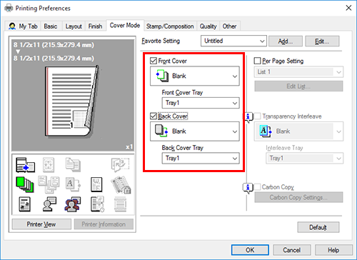357x260 pixels.
Task: Uncheck the Back Cover checkbox
Action: tap(154, 116)
